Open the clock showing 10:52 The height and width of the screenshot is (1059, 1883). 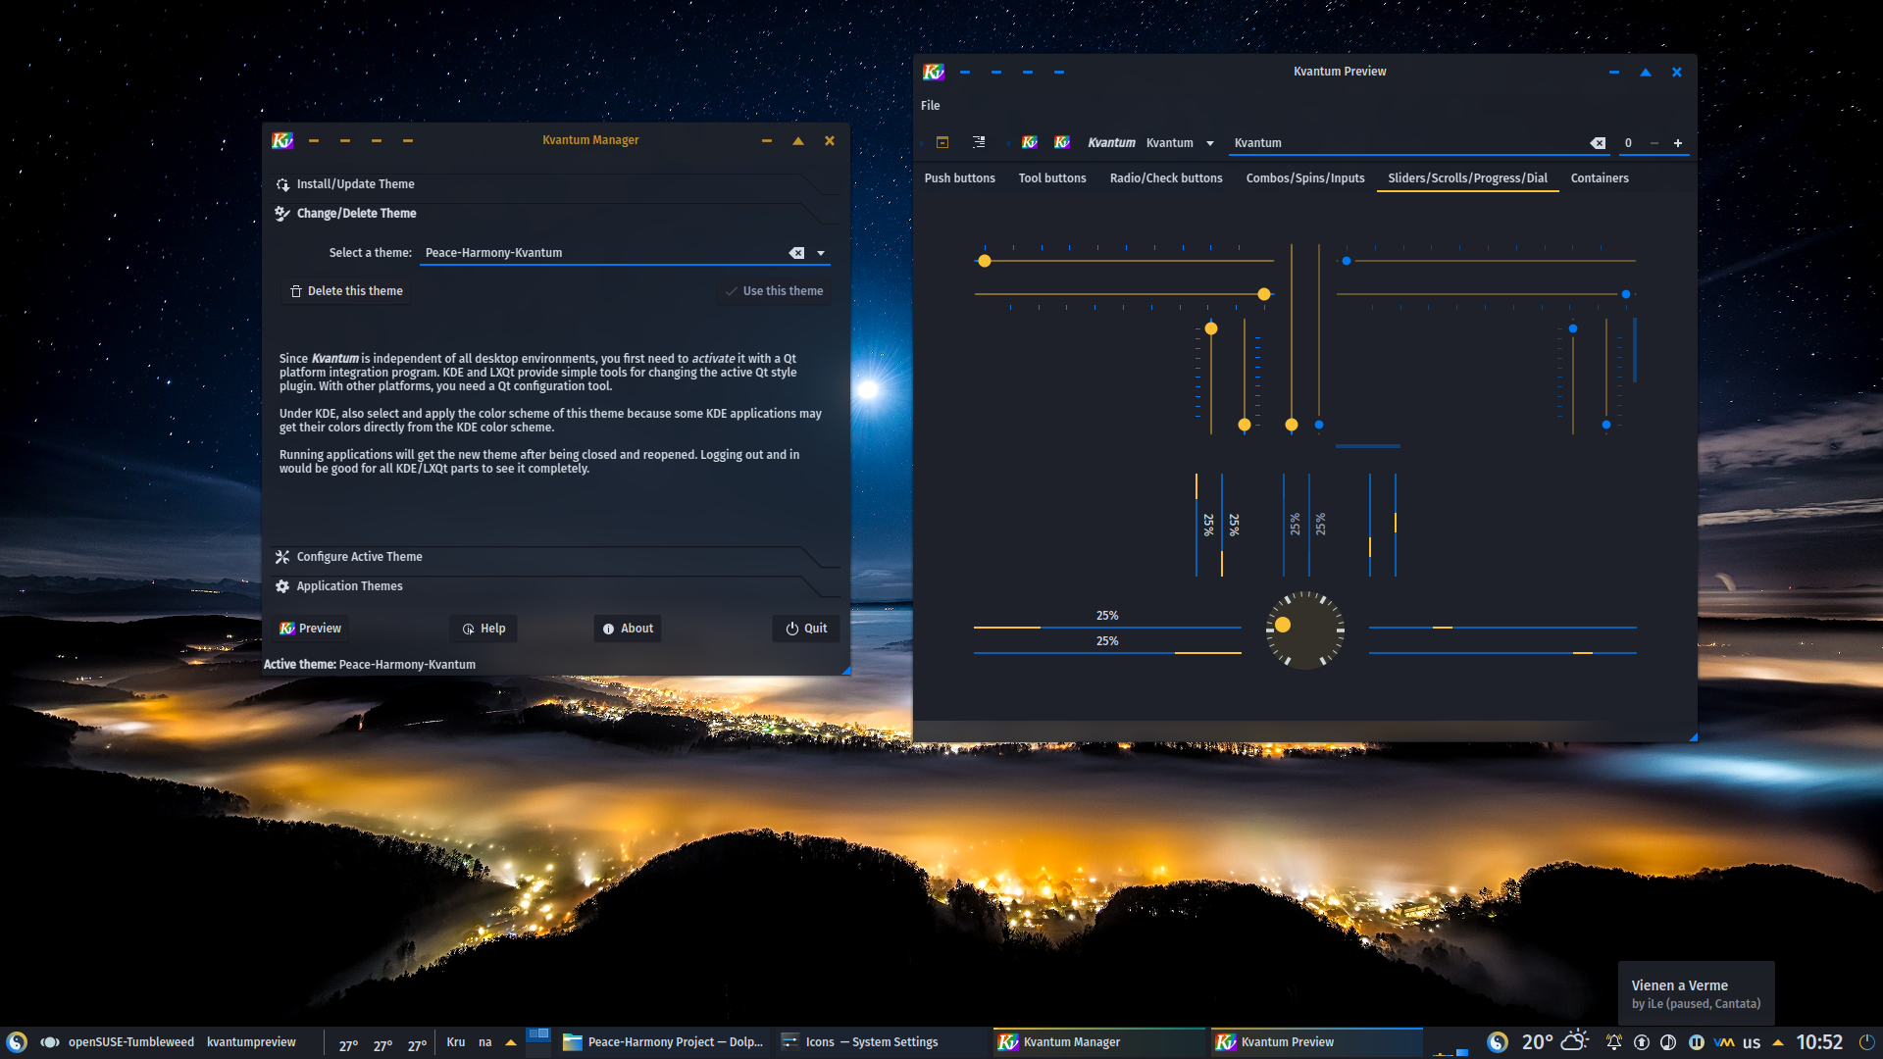coord(1819,1042)
